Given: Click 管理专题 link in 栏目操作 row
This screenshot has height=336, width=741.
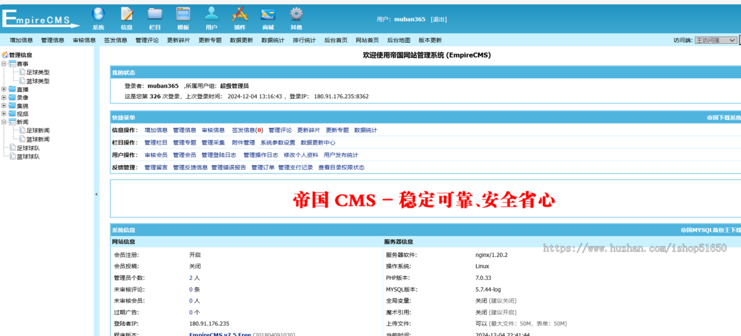Looking at the screenshot, I should tap(184, 143).
